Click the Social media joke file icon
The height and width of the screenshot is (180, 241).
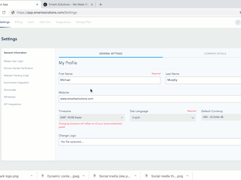(x=94, y=176)
